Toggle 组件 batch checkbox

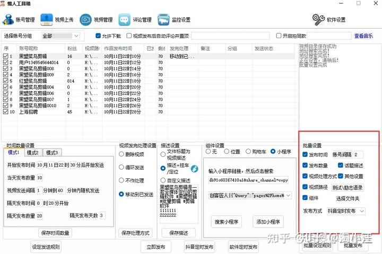305,198
